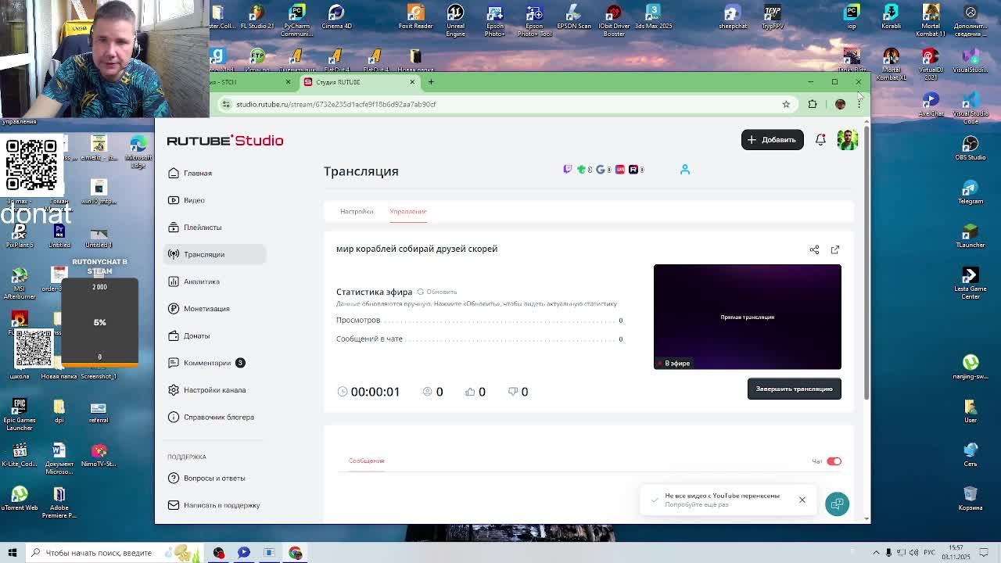Viewport: 1001px width, 563px height.
Task: Click the RUTUBE Studio logo
Action: point(225,141)
